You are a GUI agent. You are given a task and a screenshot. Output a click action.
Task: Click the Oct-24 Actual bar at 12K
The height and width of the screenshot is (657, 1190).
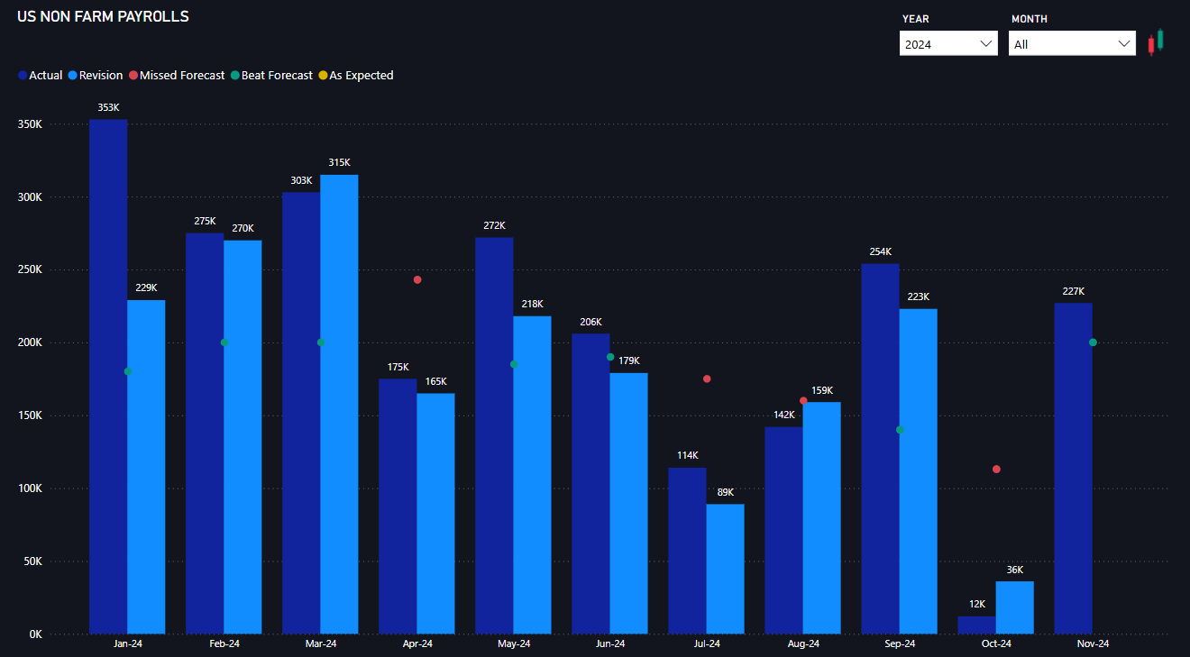tap(976, 625)
